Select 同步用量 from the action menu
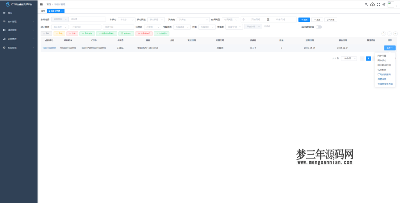The width and height of the screenshot is (400, 203). click(382, 56)
